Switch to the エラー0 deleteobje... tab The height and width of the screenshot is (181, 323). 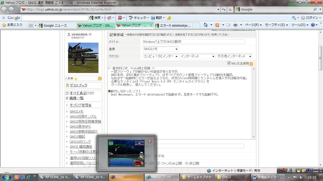[173, 25]
